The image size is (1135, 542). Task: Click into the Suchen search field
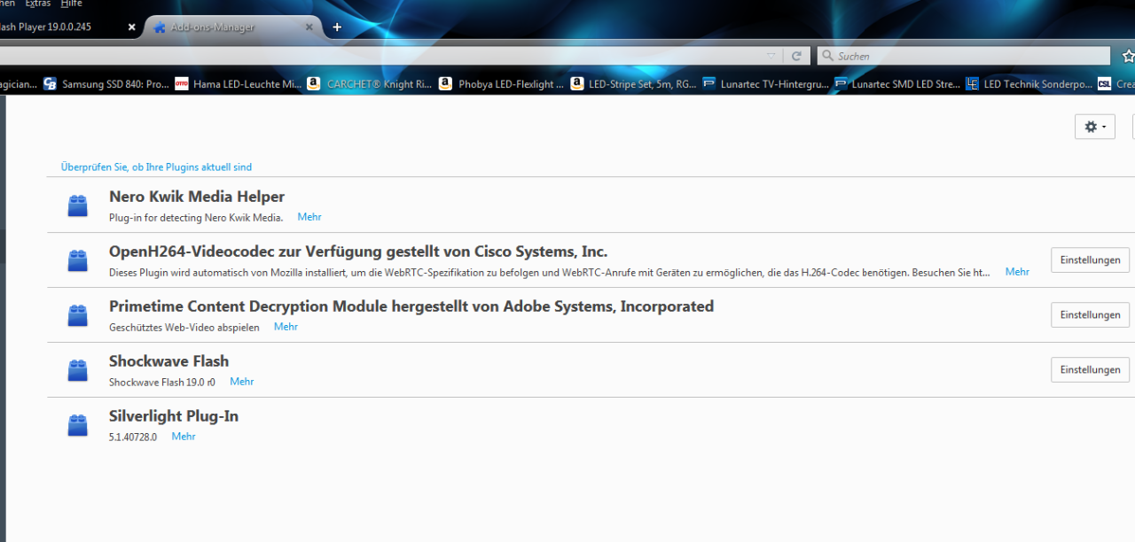pos(963,56)
